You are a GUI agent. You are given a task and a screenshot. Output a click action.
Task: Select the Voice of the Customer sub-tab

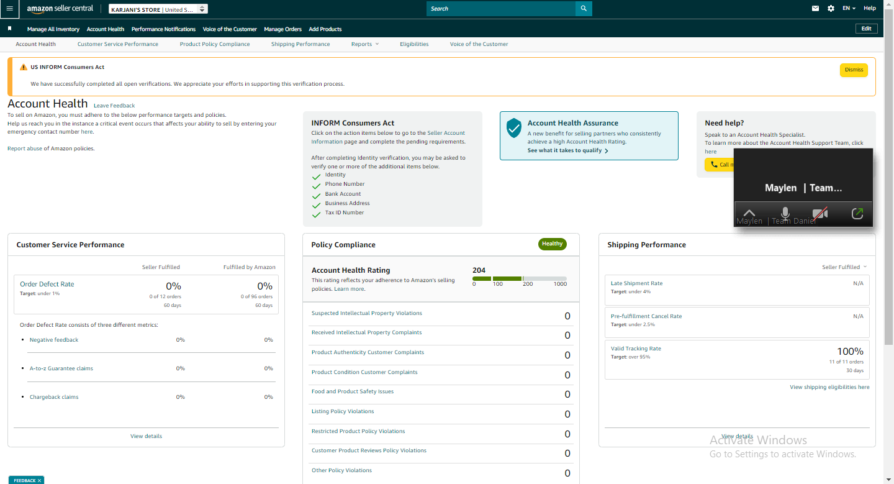coord(479,44)
